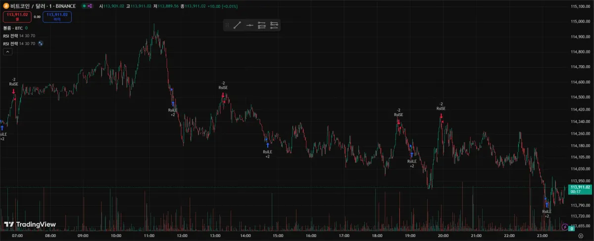Open chart settings gear at bottom right
This screenshot has width=594, height=241.
point(581,236)
